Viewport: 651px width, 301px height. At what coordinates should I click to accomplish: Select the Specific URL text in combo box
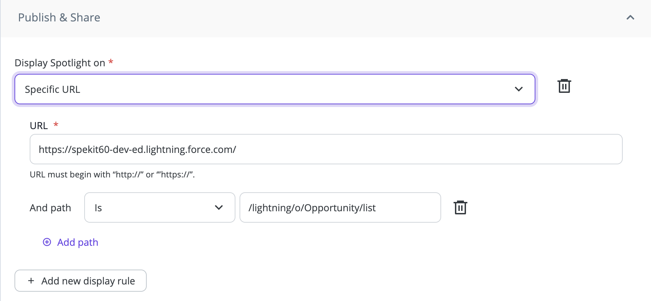pos(52,89)
